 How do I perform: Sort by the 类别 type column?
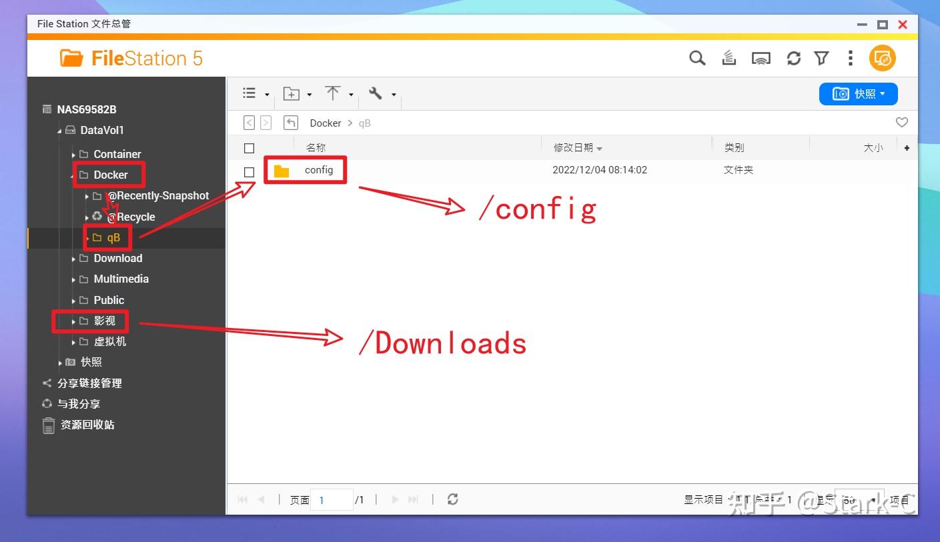coord(734,148)
